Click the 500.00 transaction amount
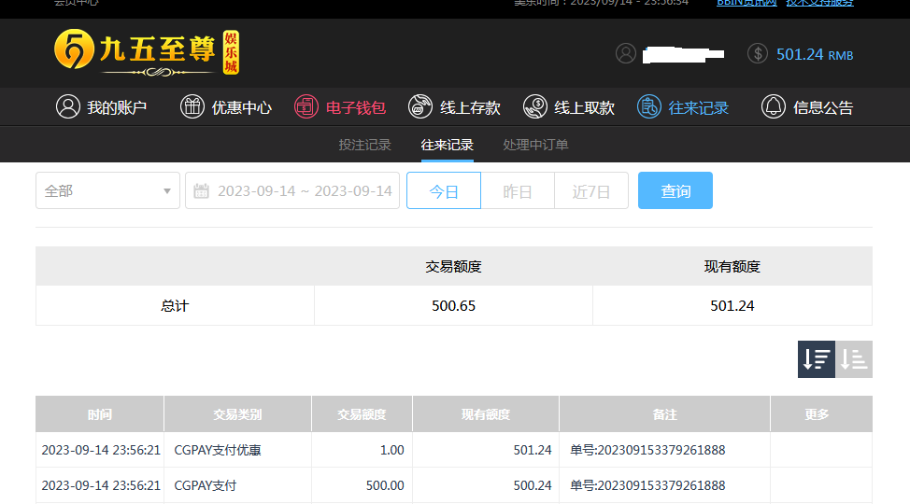910x504 pixels. point(385,485)
